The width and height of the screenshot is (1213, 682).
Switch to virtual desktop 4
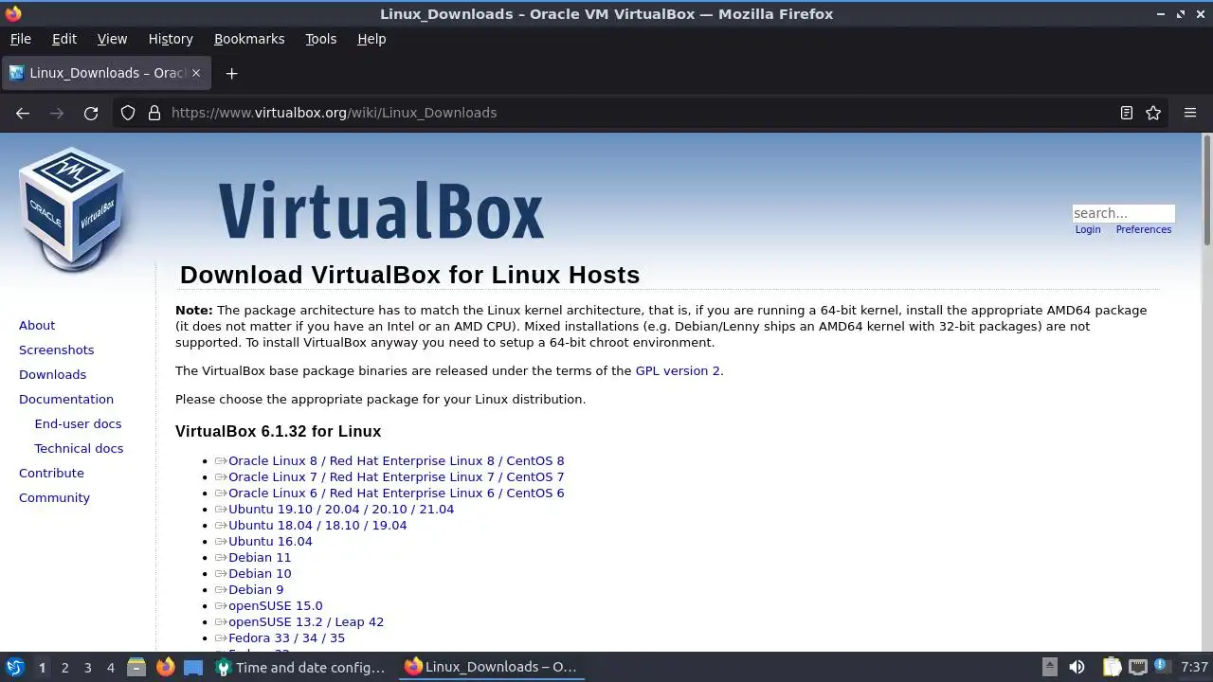tap(110, 668)
